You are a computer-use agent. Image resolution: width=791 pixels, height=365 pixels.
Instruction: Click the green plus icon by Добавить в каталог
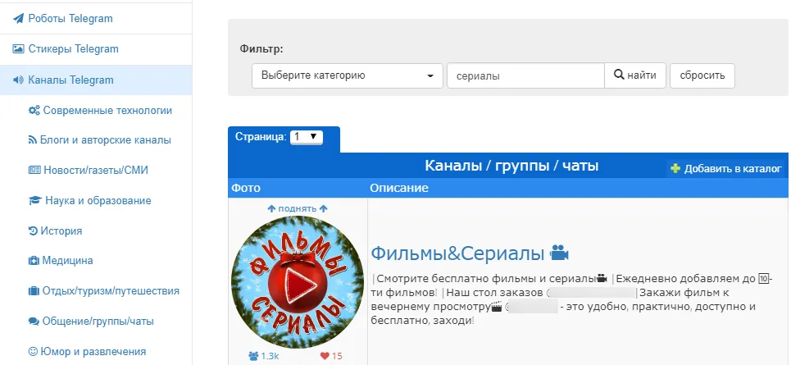pyautogui.click(x=675, y=169)
